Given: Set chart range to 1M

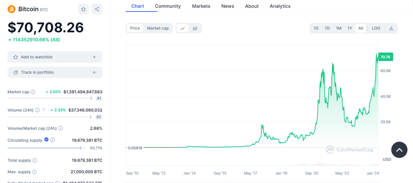Looking at the screenshot, I should [x=339, y=28].
